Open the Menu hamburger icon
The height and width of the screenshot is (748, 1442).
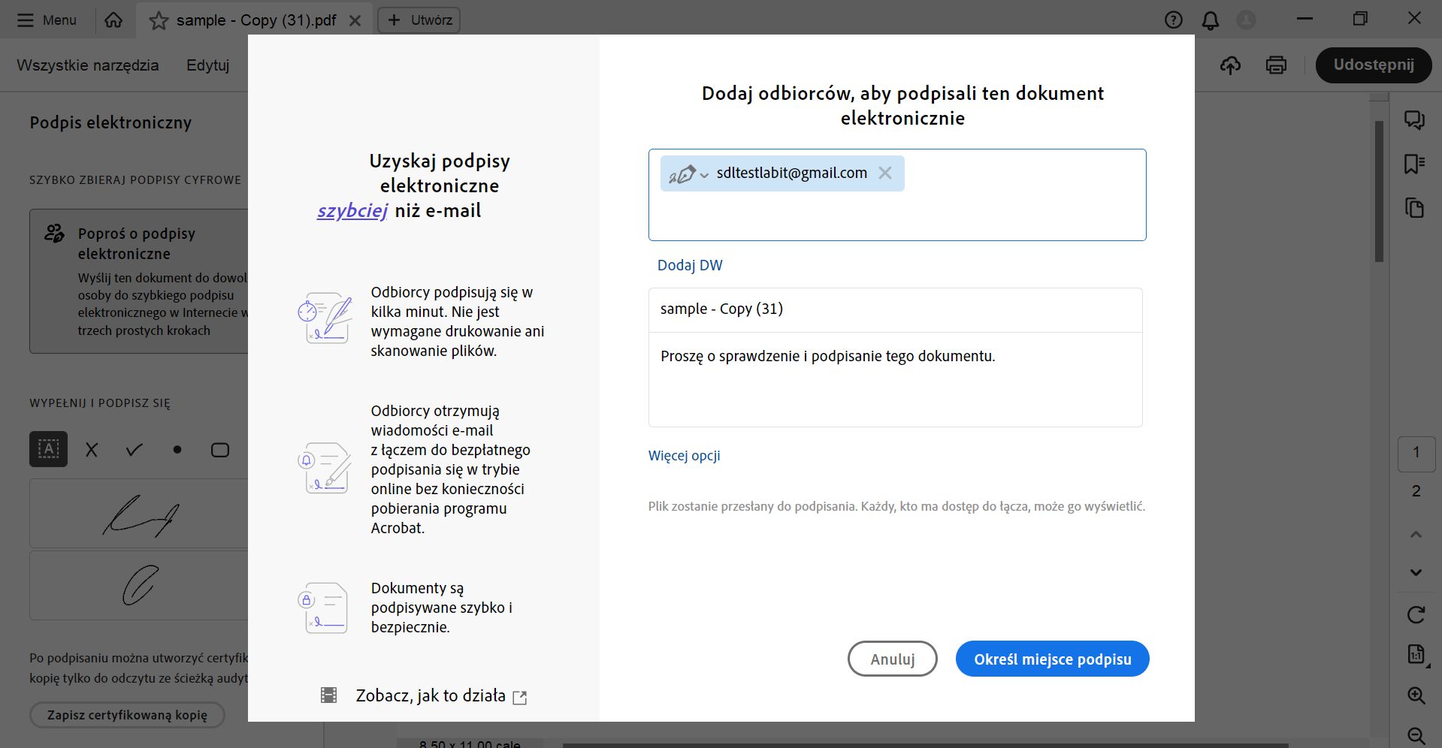click(x=26, y=20)
